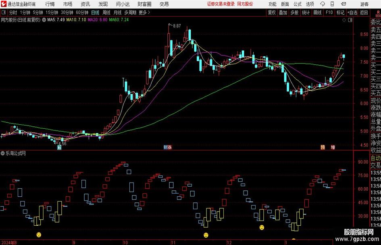Click the 乐淘公式网 indicator settings circle icon
This screenshot has width=381, height=245.
point(3,153)
